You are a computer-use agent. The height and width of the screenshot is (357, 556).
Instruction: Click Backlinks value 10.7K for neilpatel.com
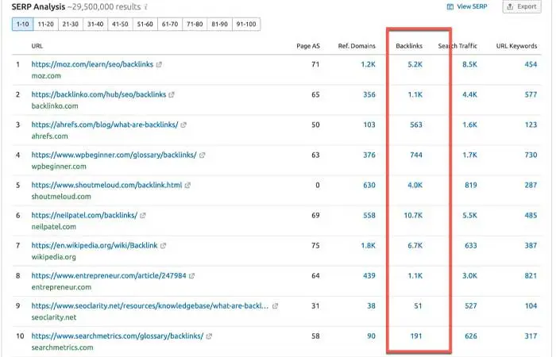[414, 215]
